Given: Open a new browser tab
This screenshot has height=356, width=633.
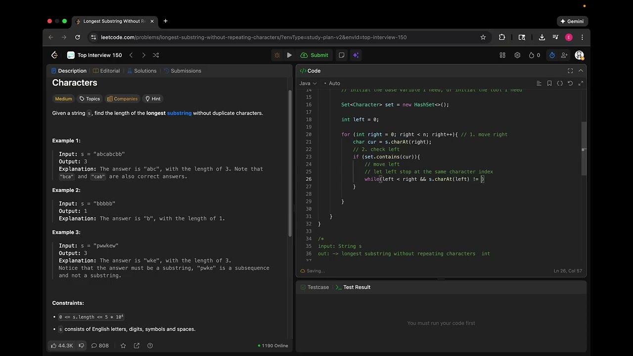Looking at the screenshot, I should pos(165,21).
